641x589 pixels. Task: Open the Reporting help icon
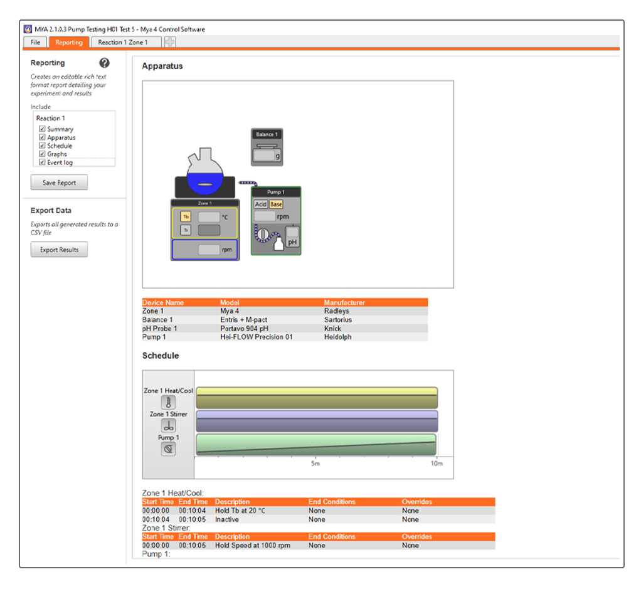point(104,63)
